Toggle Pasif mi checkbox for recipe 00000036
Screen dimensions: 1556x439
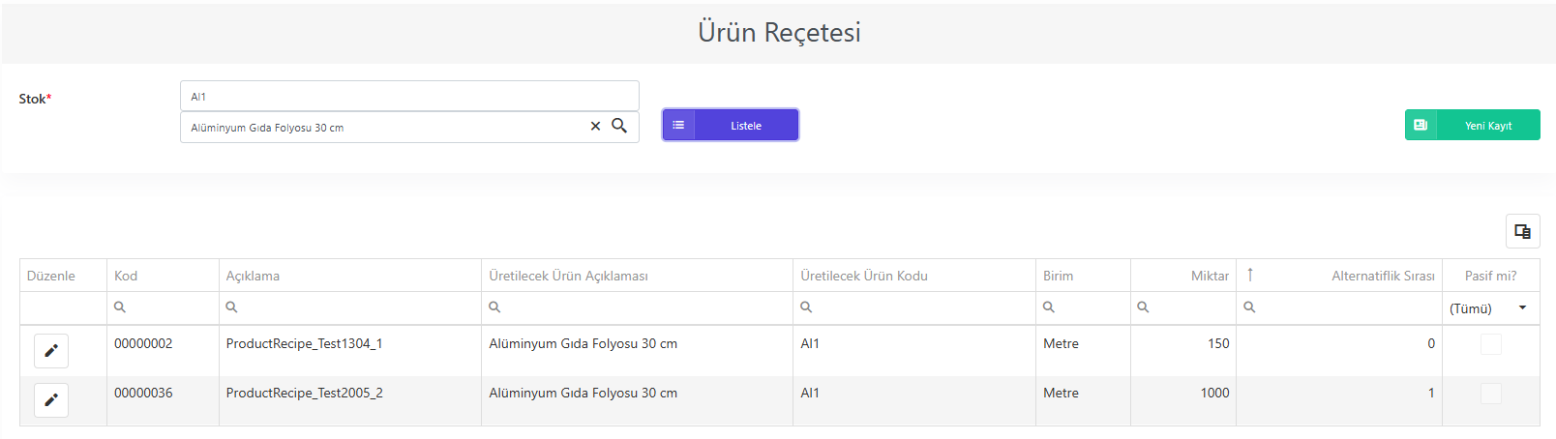point(1491,394)
